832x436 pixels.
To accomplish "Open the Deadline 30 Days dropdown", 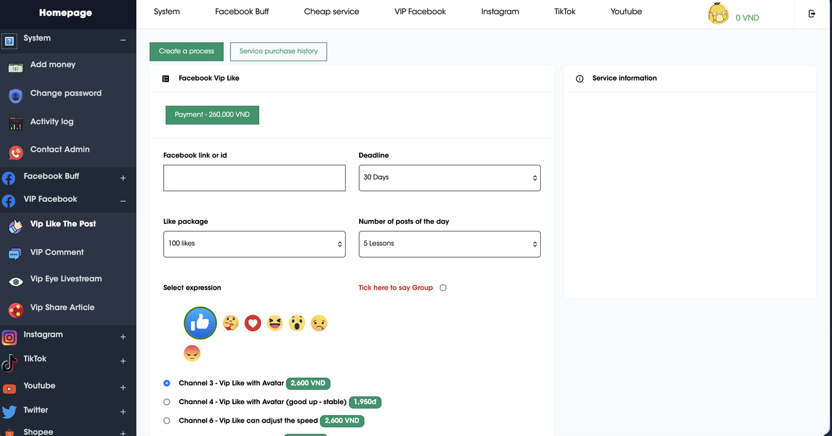I will [449, 178].
